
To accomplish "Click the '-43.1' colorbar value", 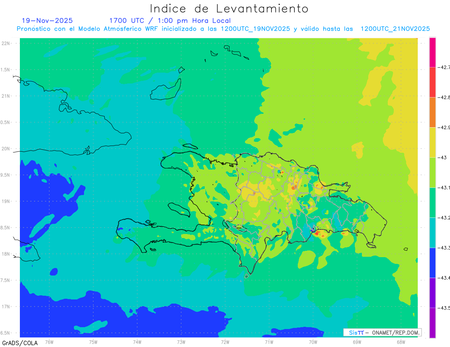I will [444, 188].
